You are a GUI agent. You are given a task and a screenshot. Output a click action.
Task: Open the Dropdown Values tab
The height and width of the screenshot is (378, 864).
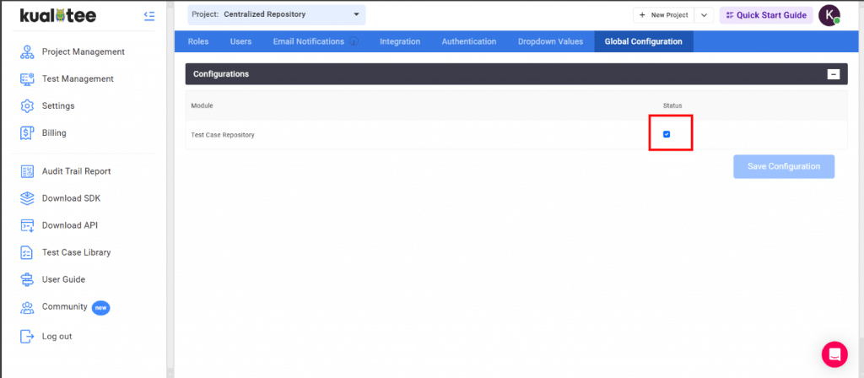pyautogui.click(x=550, y=41)
